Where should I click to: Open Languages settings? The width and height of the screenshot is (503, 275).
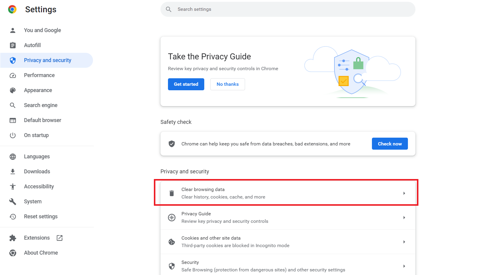pos(46,157)
